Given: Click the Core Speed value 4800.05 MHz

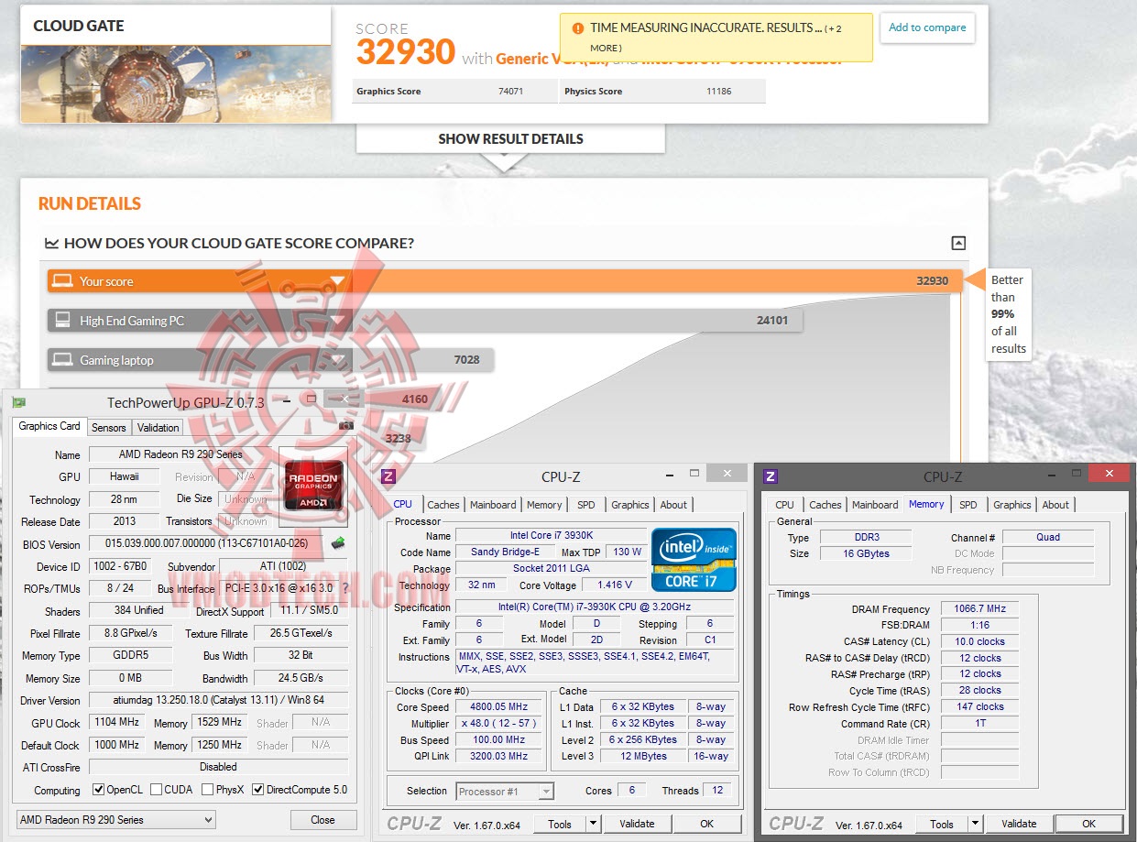Looking at the screenshot, I should tap(500, 707).
